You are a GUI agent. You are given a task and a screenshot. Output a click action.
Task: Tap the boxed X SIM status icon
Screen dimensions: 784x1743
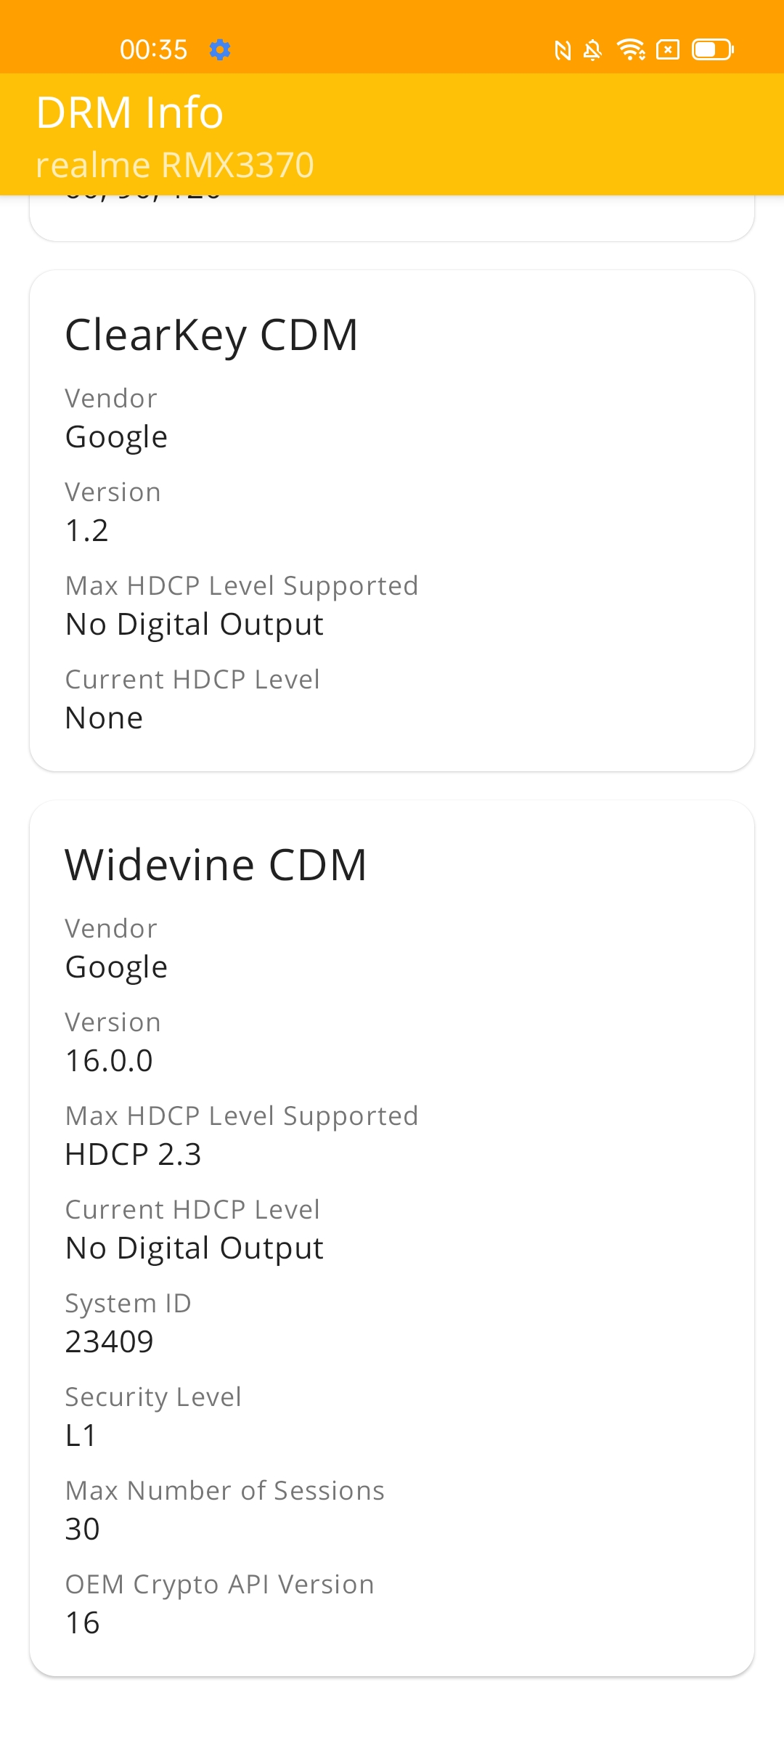(668, 49)
